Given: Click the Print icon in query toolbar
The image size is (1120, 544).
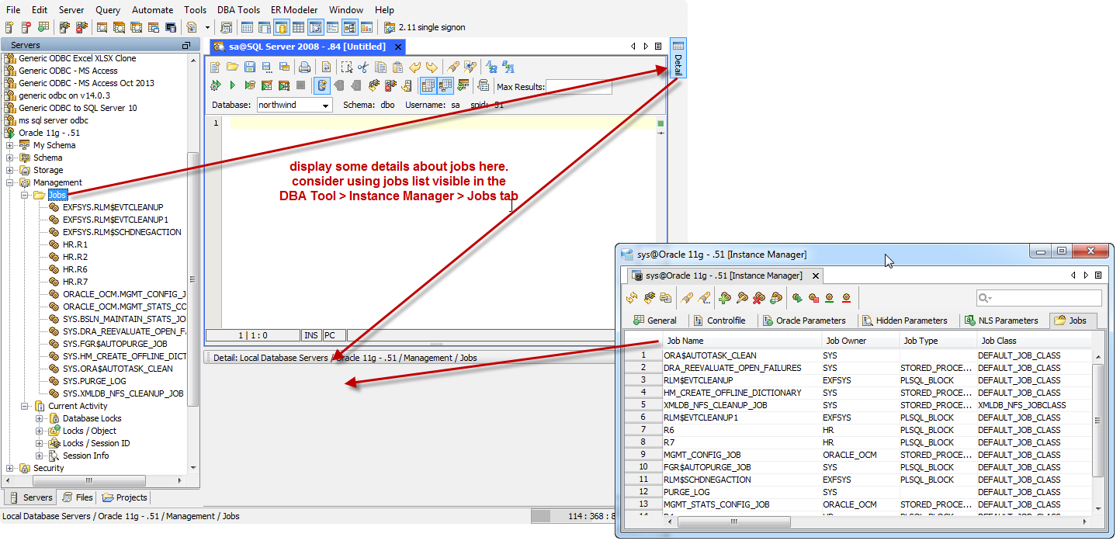Looking at the screenshot, I should pyautogui.click(x=304, y=67).
